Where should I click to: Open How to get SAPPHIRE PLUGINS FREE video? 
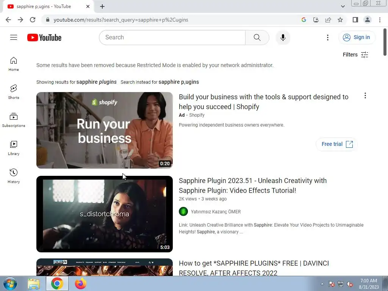pyautogui.click(x=253, y=268)
